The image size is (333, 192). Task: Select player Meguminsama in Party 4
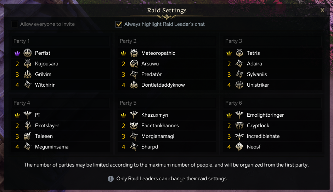click(52, 147)
